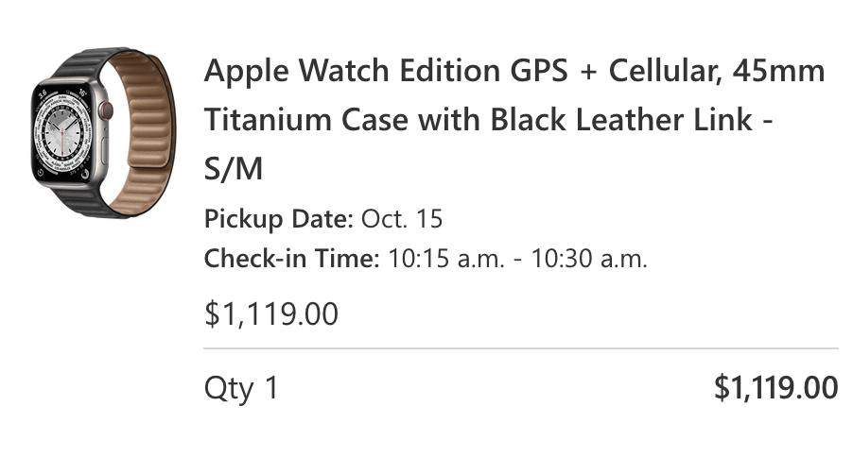Click the Pickup Date label

(279, 220)
